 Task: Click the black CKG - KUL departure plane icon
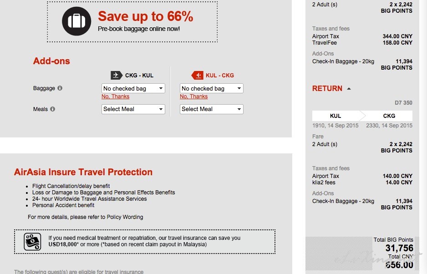[116, 75]
